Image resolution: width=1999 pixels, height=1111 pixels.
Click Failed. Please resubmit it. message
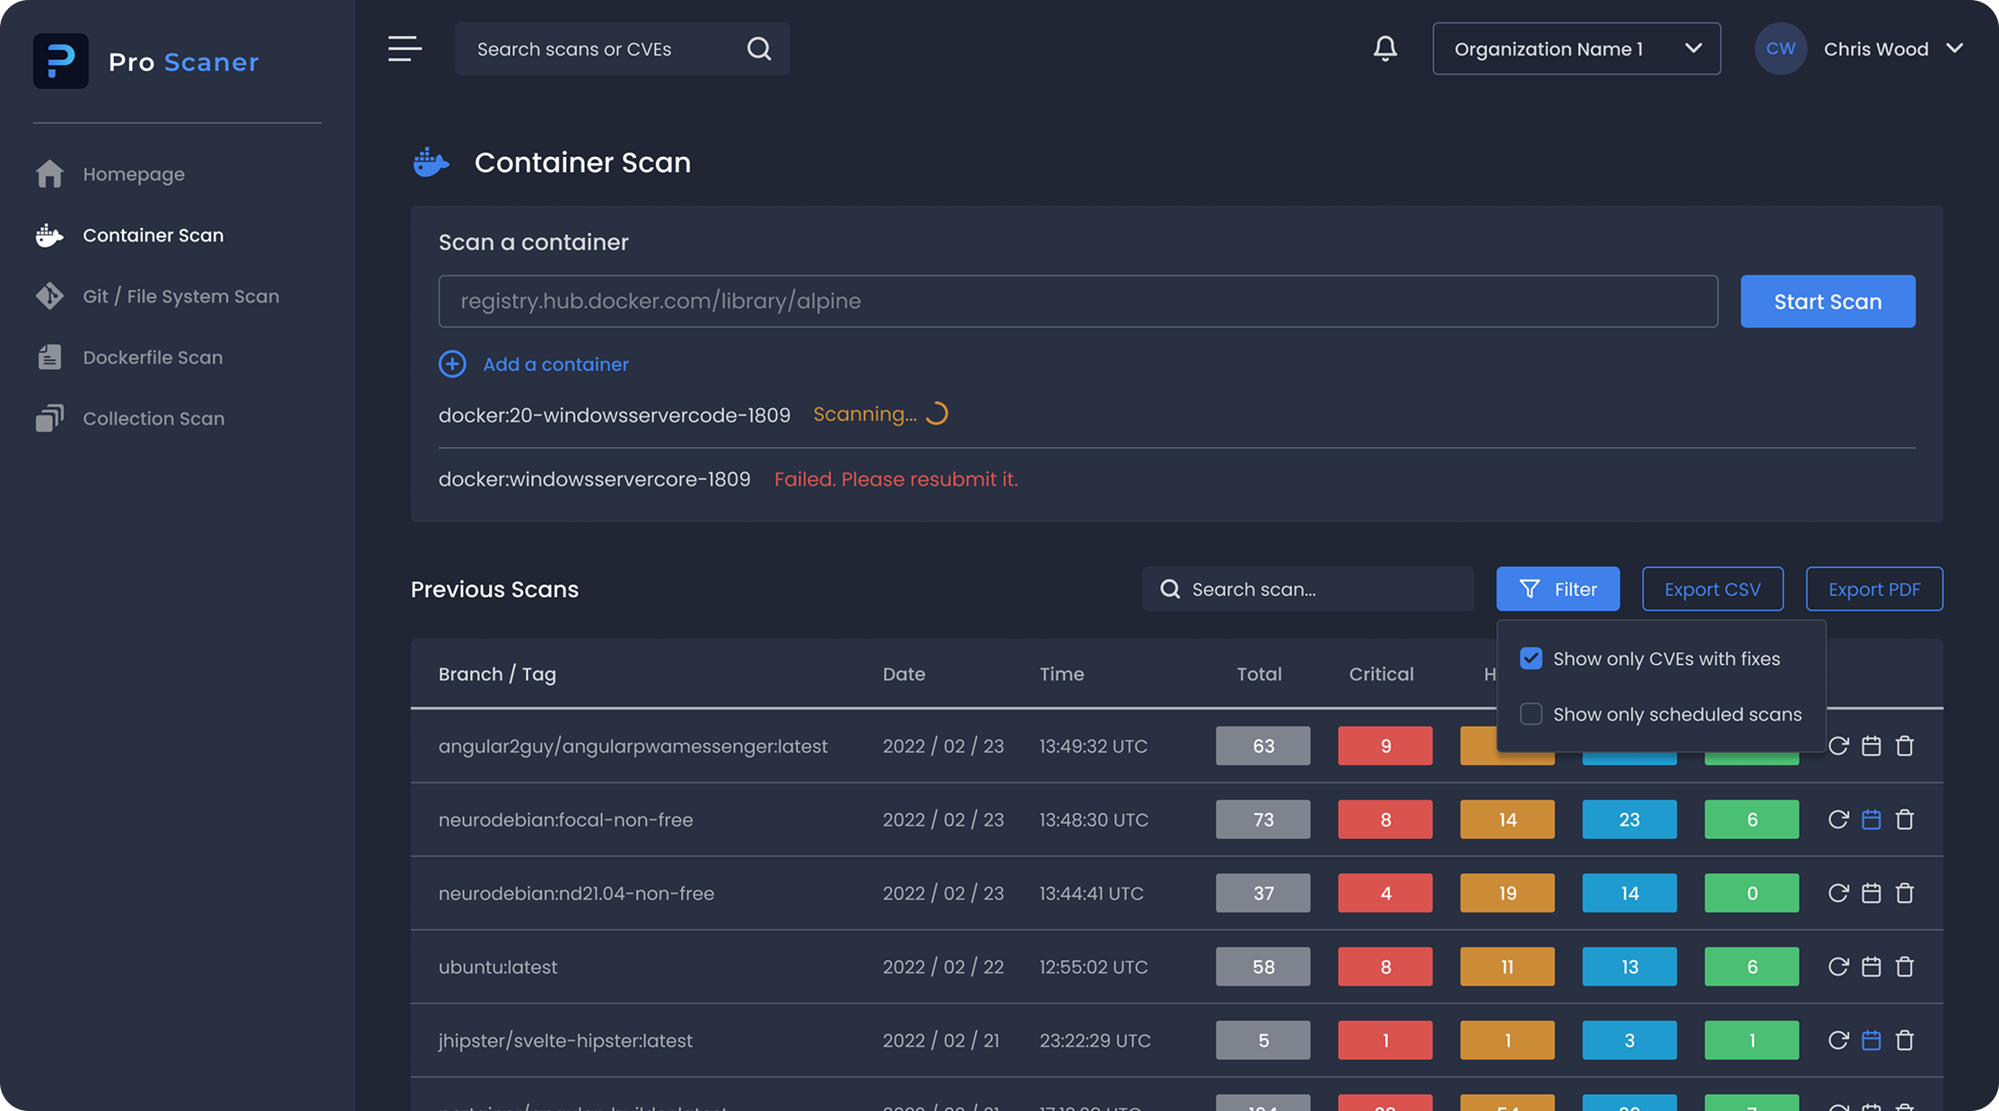click(x=895, y=479)
